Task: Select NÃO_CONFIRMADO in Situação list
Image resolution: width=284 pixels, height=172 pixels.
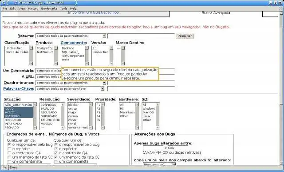Action: [x=19, y=105]
